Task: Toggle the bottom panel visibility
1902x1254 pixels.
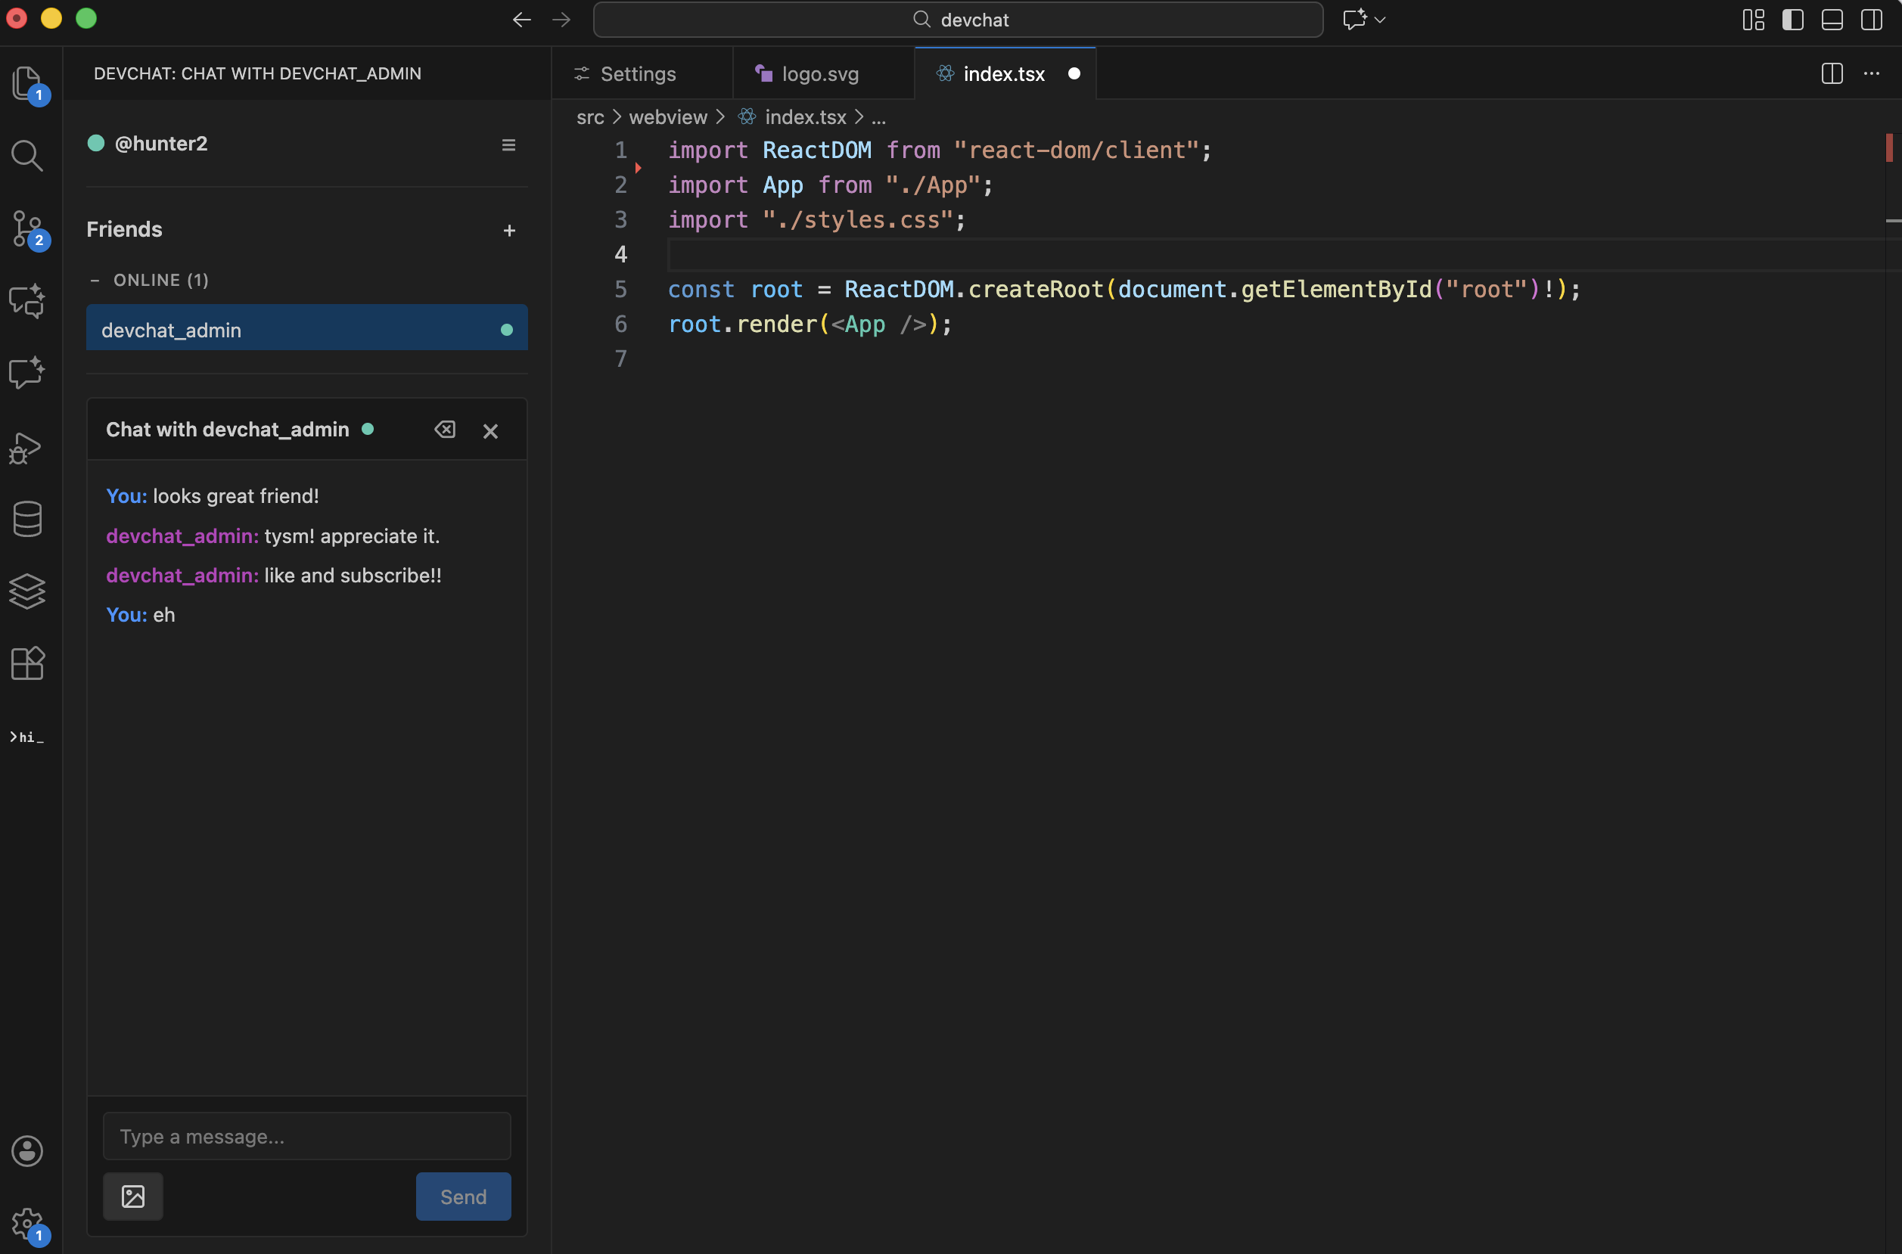Action: tap(1832, 19)
